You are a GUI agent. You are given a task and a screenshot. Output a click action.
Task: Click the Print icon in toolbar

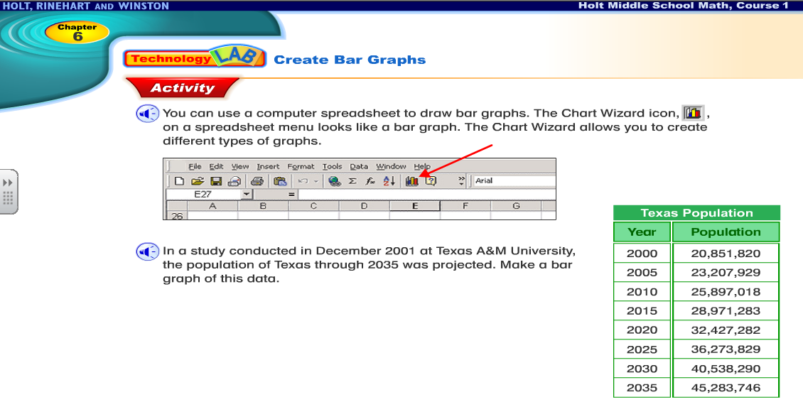pyautogui.click(x=257, y=181)
